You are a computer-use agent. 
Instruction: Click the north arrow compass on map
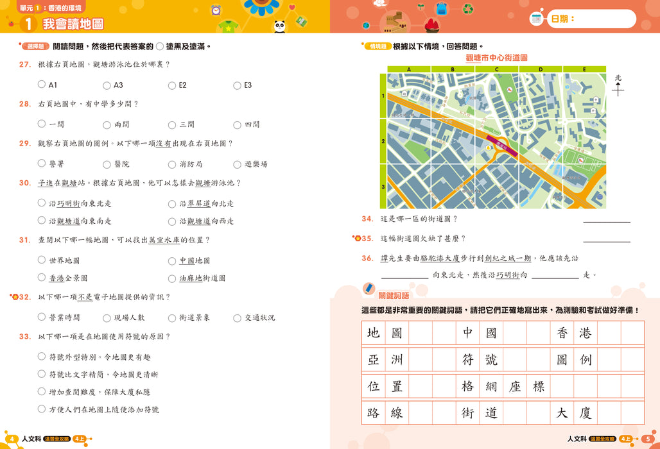618,85
